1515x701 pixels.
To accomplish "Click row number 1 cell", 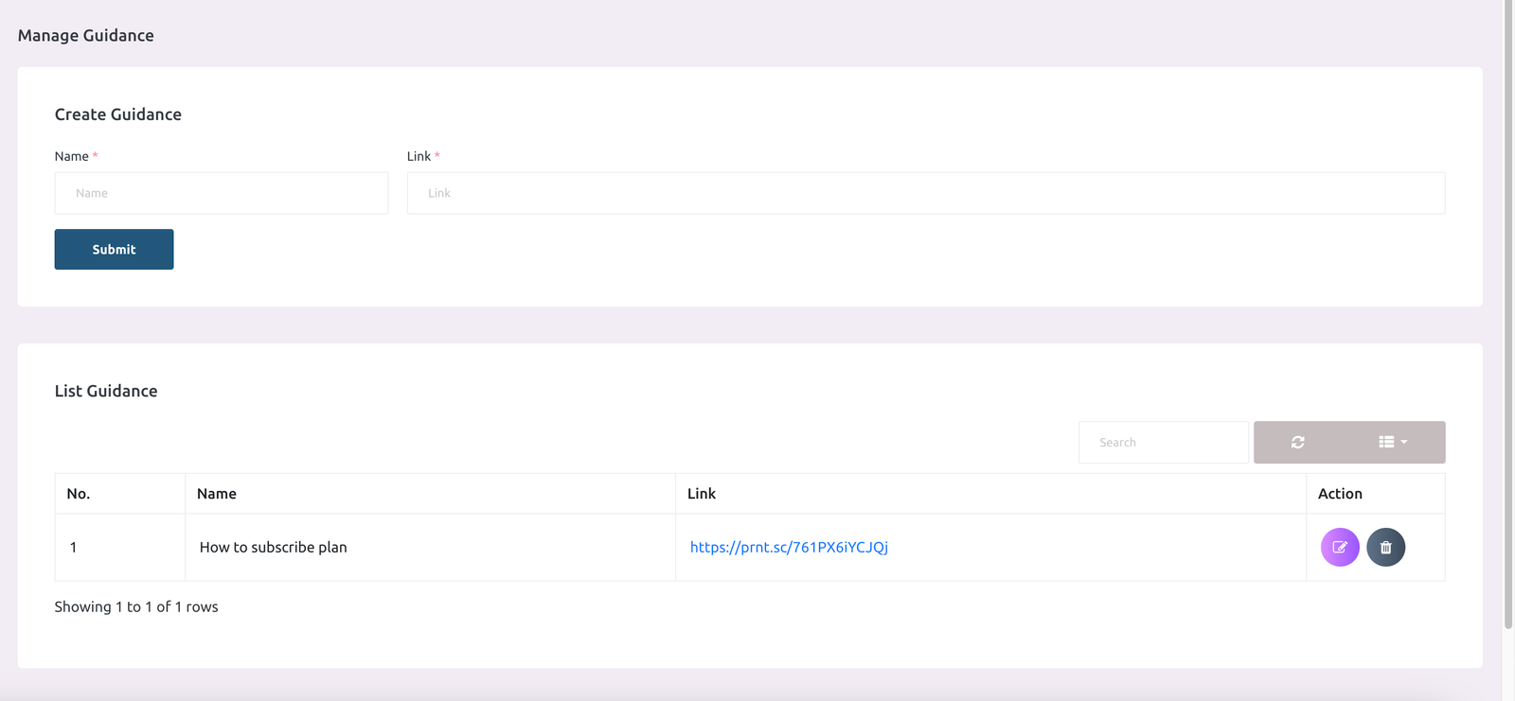I will tap(74, 547).
